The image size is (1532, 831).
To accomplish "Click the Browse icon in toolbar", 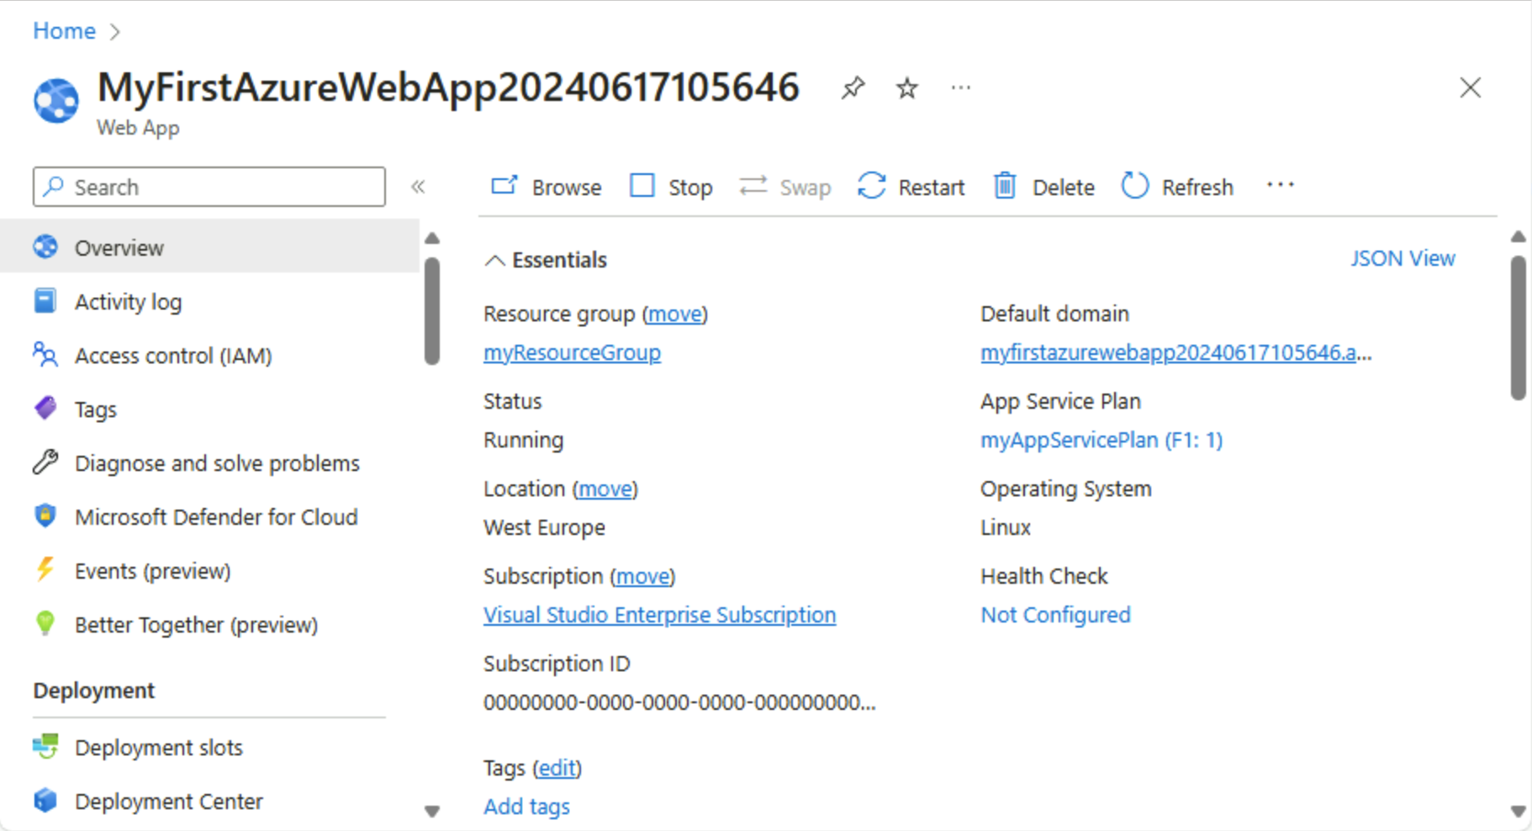I will point(505,186).
